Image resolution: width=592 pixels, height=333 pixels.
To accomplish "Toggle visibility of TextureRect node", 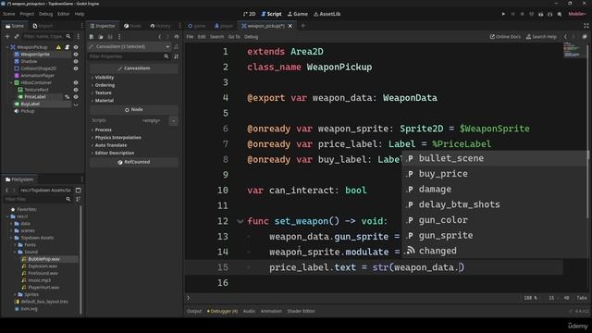I will [x=76, y=90].
